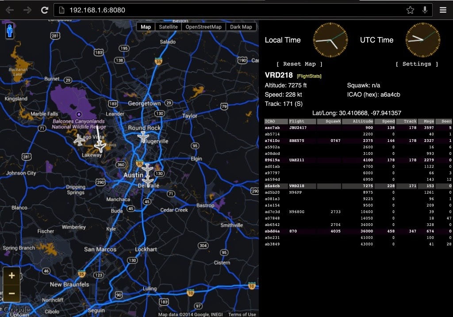The image size is (453, 317).
Task: Select the ab6542 aircraft row
Action: click(x=358, y=225)
